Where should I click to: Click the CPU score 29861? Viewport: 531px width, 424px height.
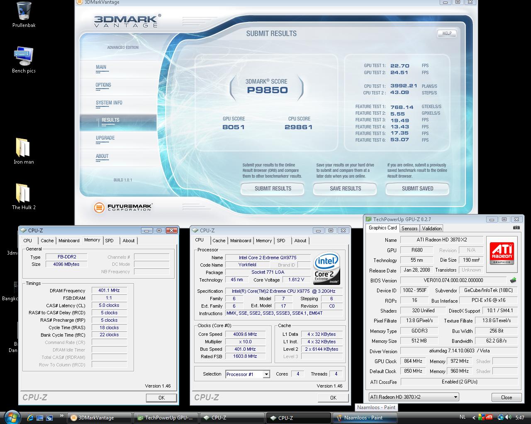click(298, 127)
